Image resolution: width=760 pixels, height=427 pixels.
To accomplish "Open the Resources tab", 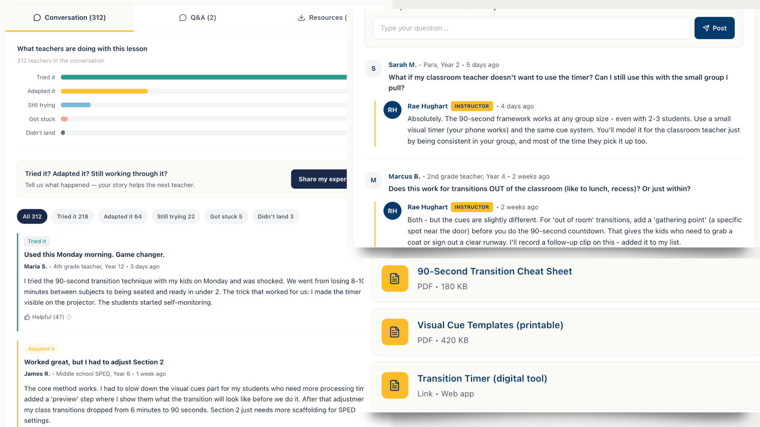I will click(x=322, y=18).
